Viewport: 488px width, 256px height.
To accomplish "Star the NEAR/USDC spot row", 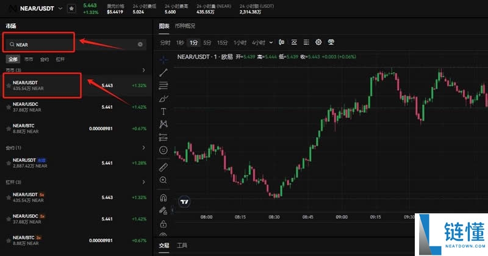I will pos(9,107).
